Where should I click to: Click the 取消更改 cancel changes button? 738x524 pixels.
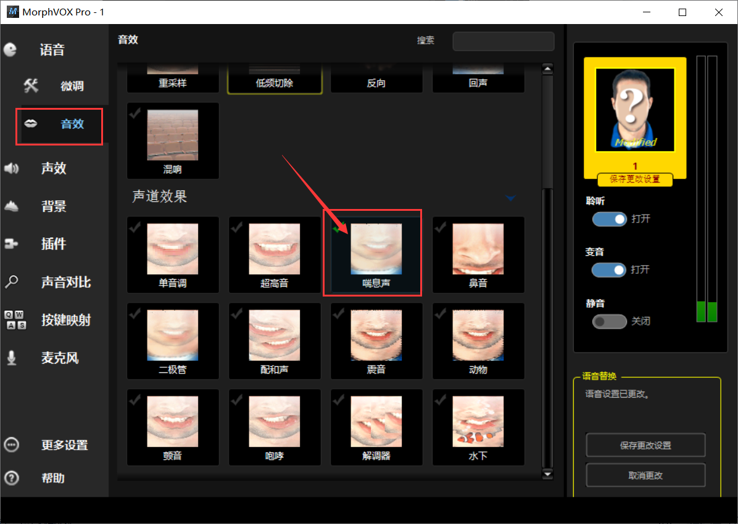click(645, 475)
